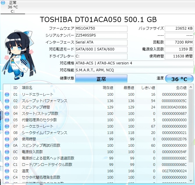Screen dimensions: 195x185
Task: Click status orb for attribute C0 磁気ヘッド退避回数
Action: click(x=7, y=158)
